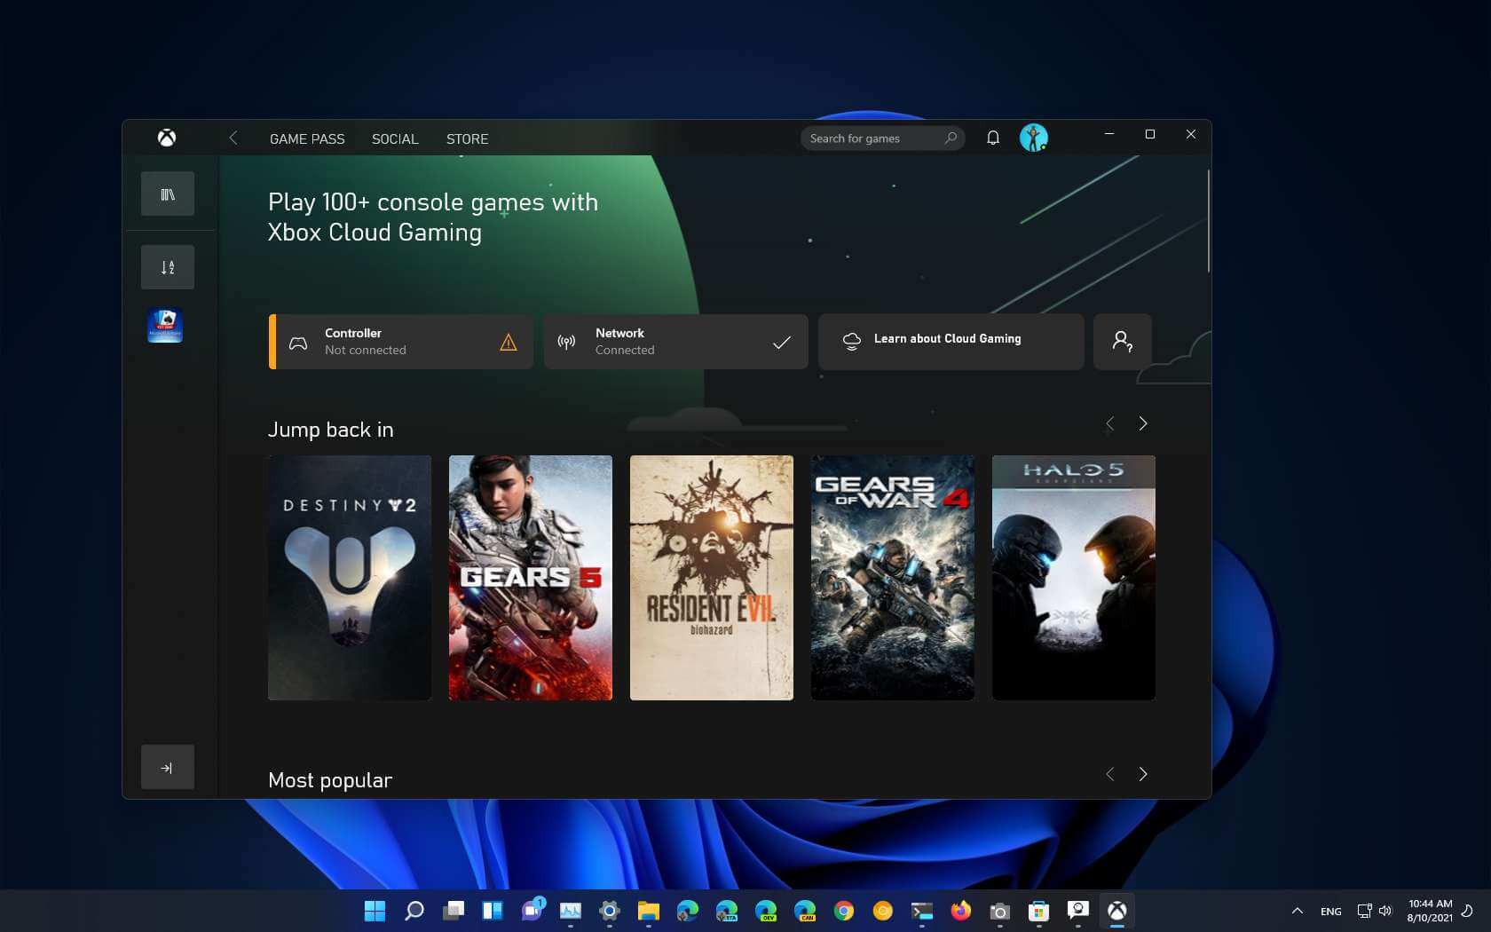
Task: Click Learn about Cloud Gaming
Action: coord(951,342)
